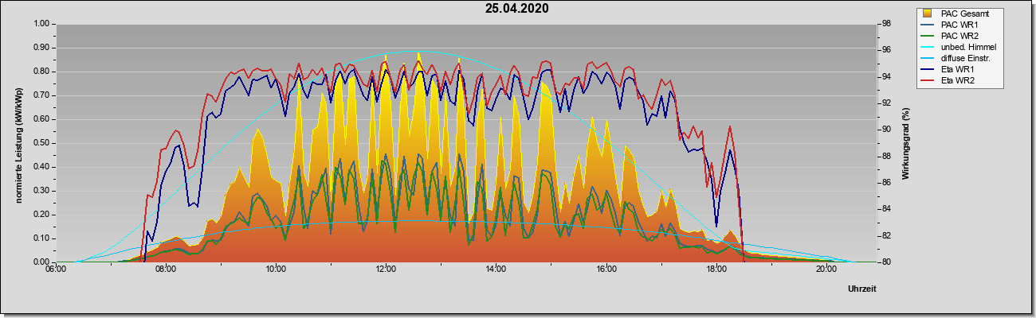Click the Wirkungsgrad (%) axis title
Image resolution: width=1036 pixels, height=318 pixels.
[x=906, y=144]
